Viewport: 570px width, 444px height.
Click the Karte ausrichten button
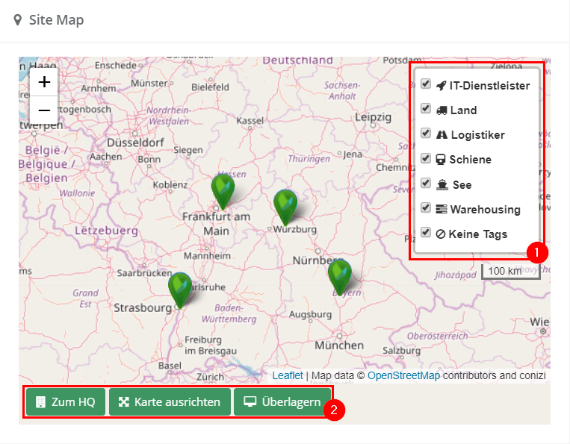[x=170, y=402]
